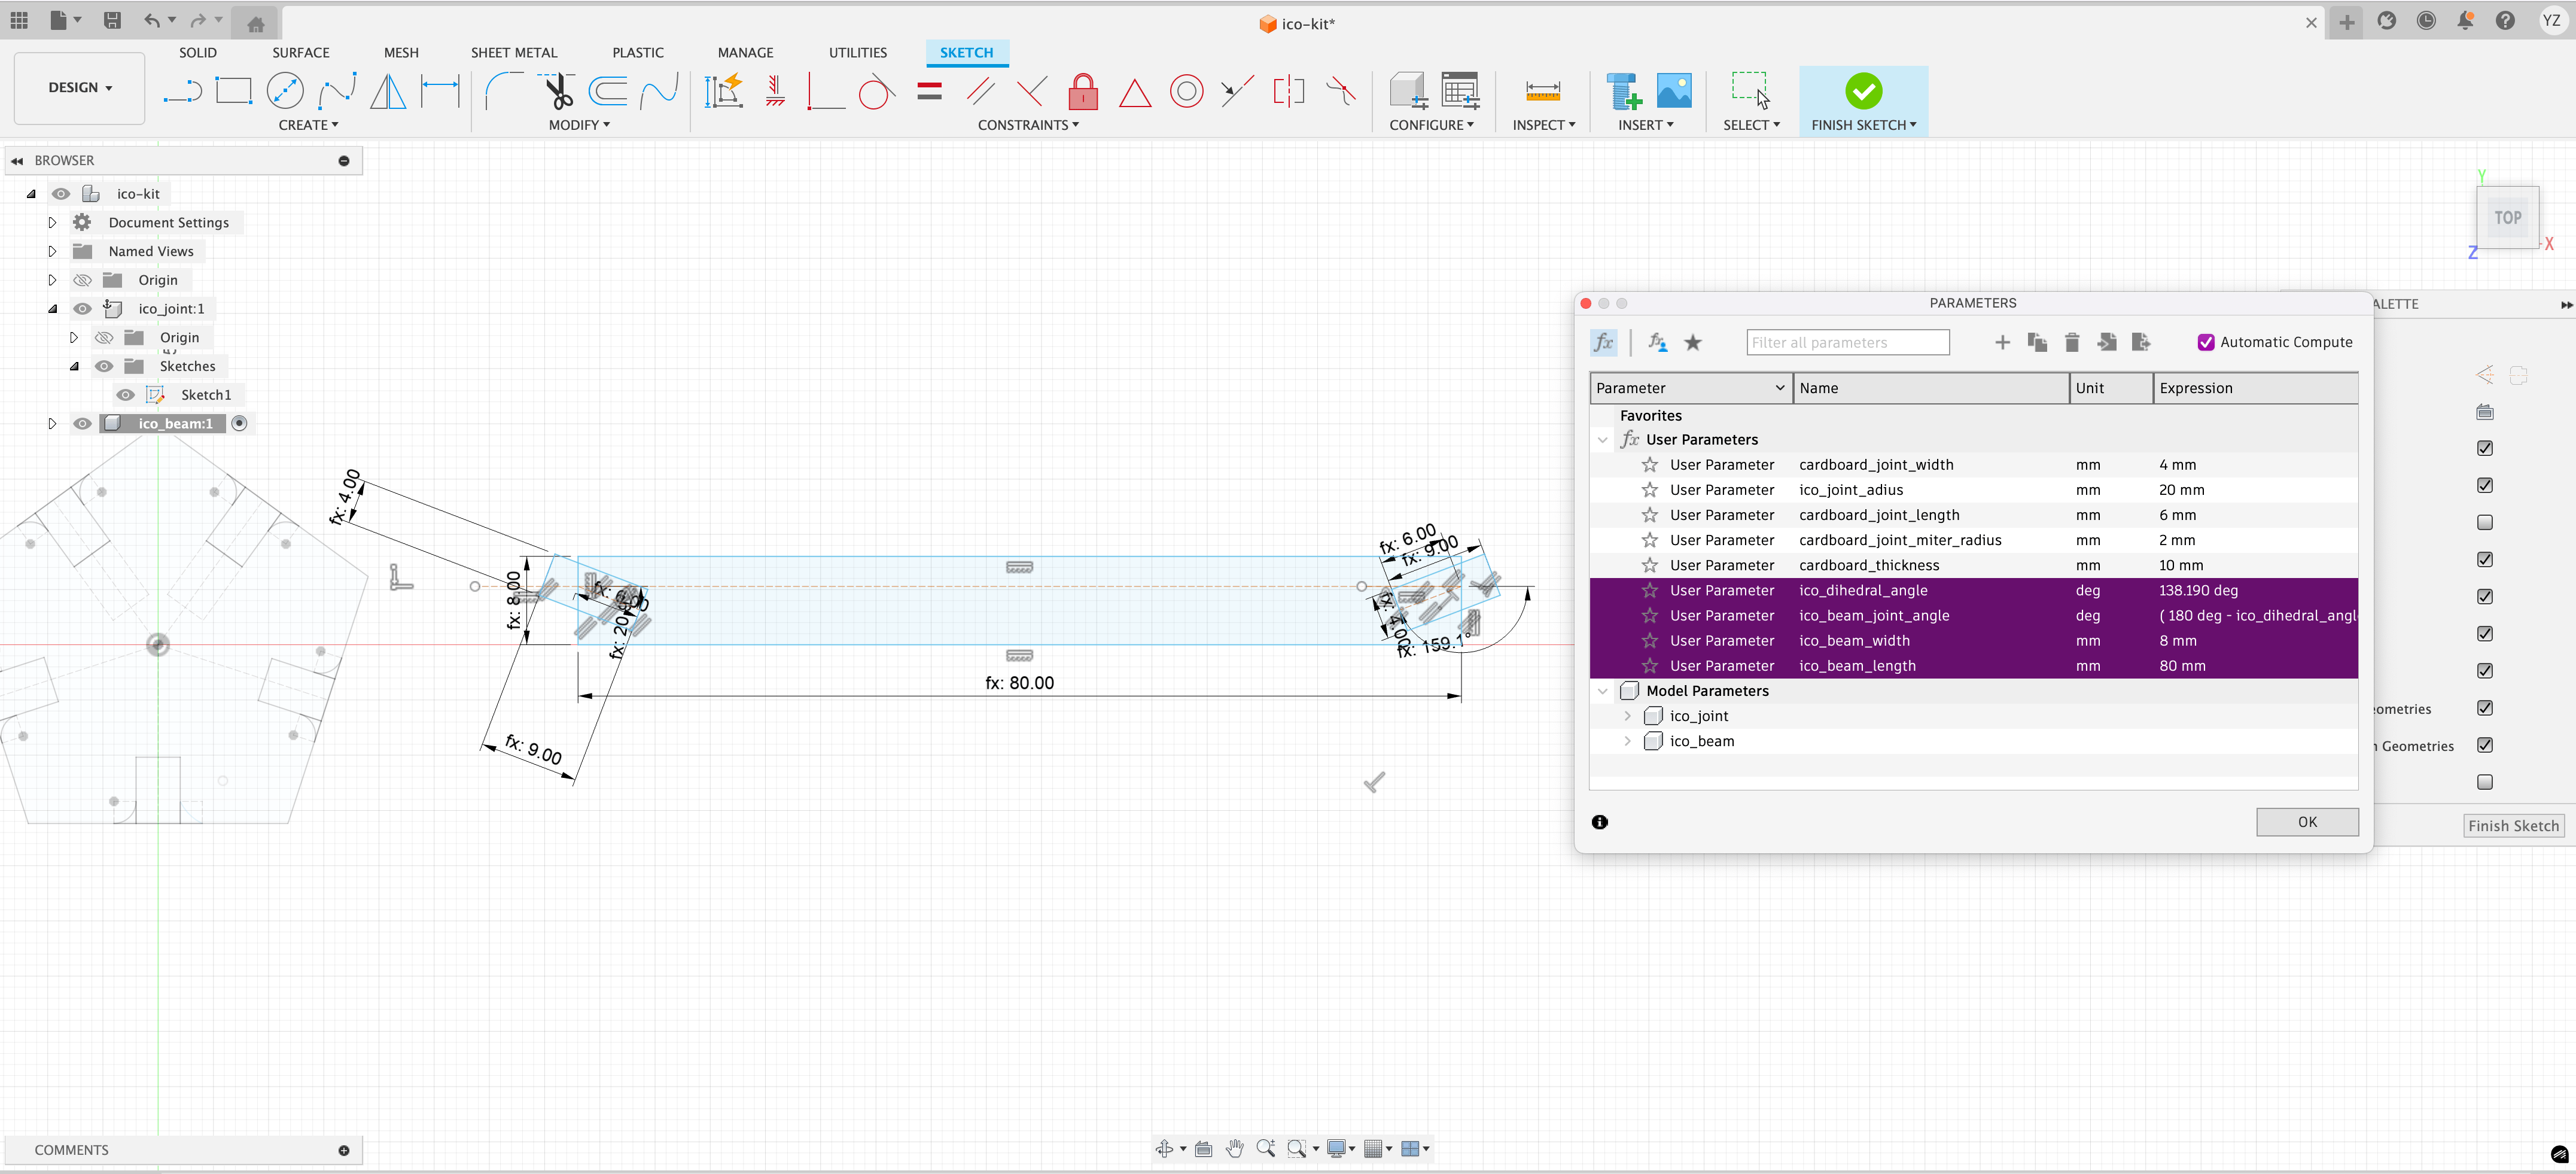
Task: Select the Sketch Dimension tool
Action: (440, 92)
